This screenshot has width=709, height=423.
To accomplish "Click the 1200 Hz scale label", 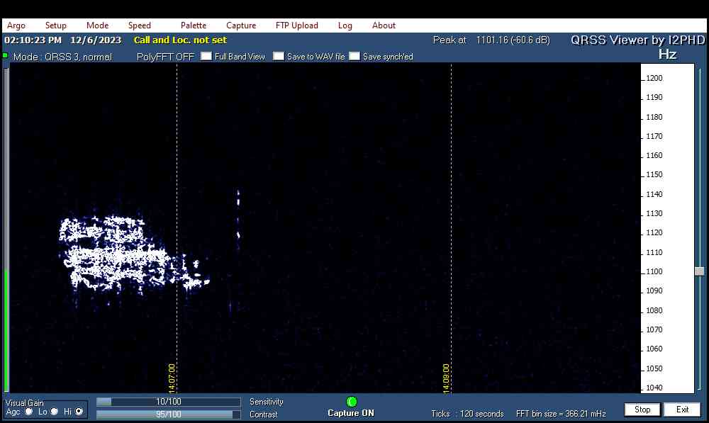I will click(x=654, y=78).
